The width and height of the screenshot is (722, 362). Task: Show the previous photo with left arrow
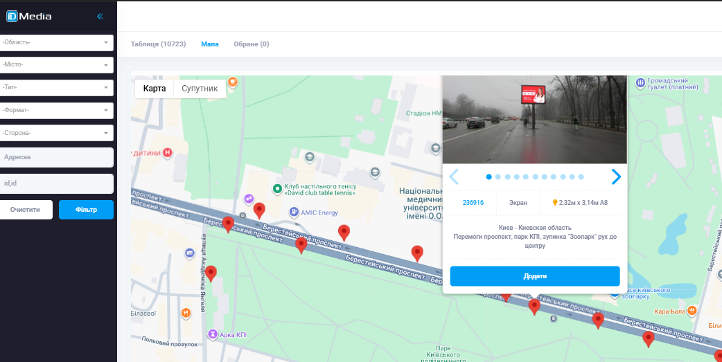pyautogui.click(x=454, y=177)
